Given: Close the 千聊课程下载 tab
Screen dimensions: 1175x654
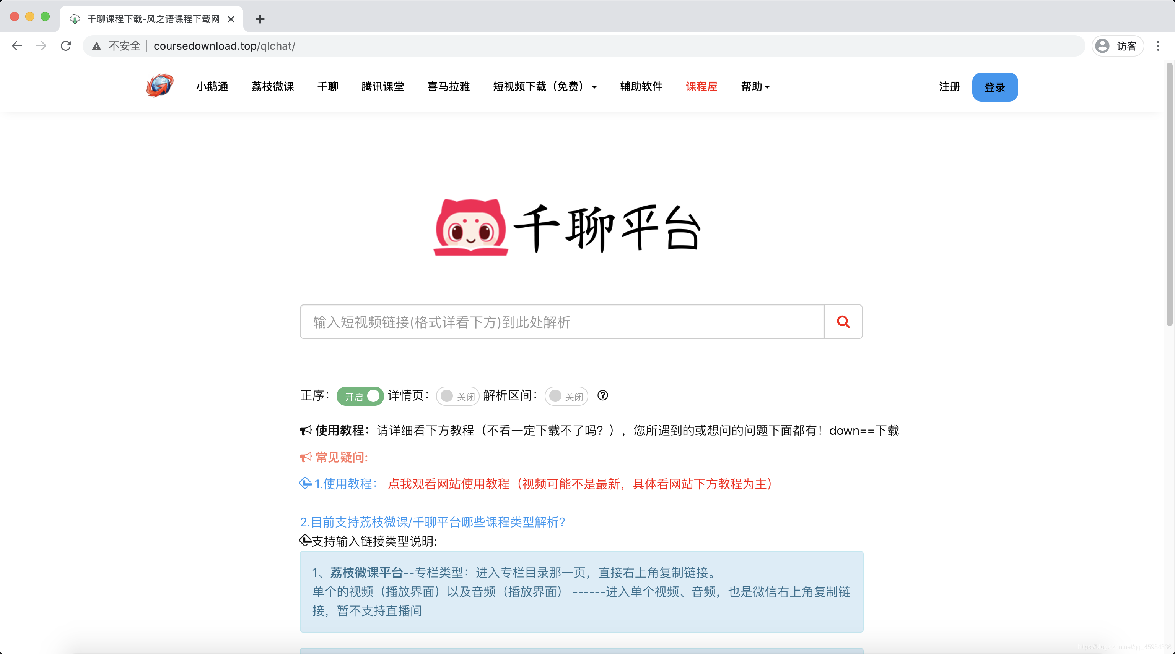Looking at the screenshot, I should (231, 19).
